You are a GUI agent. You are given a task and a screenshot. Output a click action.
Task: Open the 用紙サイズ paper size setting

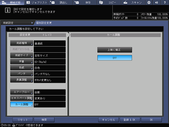[22, 55]
